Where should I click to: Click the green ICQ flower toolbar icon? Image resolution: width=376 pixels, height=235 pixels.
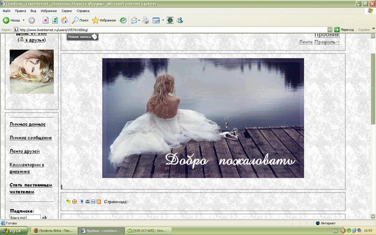tap(170, 20)
